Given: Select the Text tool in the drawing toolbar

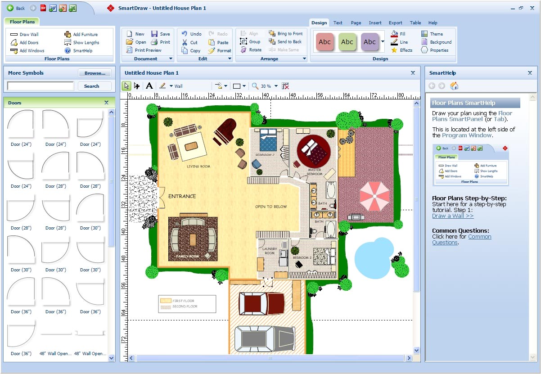Looking at the screenshot, I should 149,86.
